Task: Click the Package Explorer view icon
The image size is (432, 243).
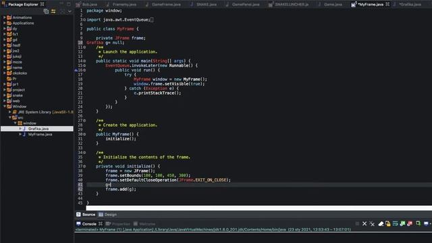Action: click(4, 4)
